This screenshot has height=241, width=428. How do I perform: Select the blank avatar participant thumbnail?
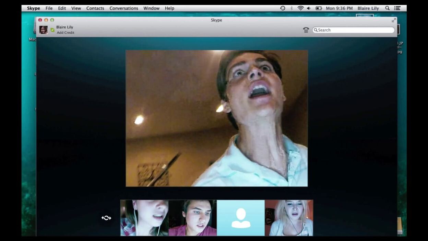click(x=241, y=218)
